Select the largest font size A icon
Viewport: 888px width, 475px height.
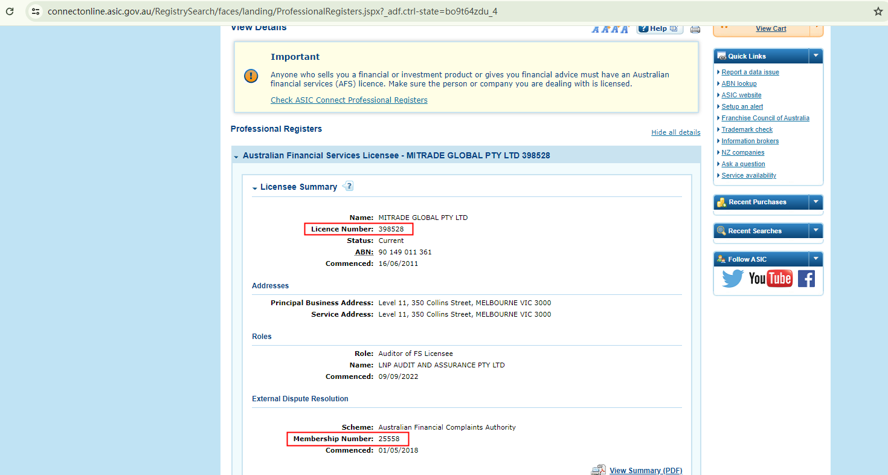pyautogui.click(x=624, y=29)
